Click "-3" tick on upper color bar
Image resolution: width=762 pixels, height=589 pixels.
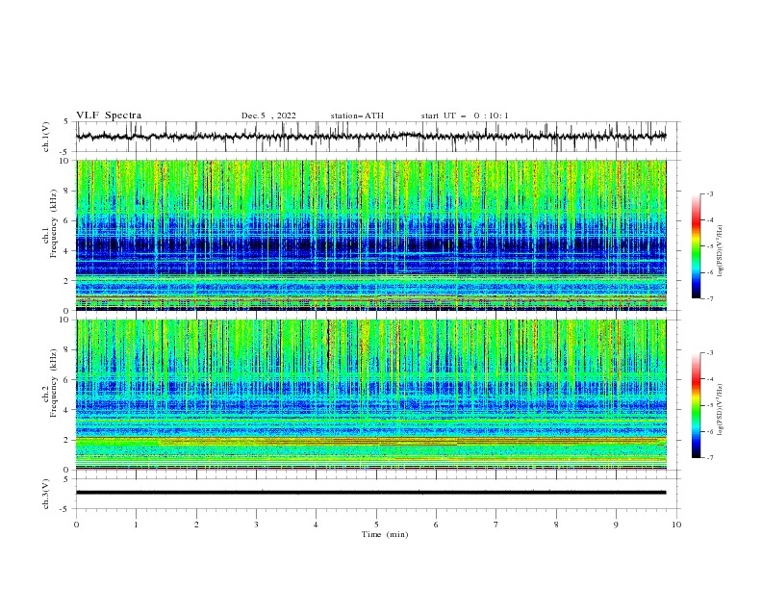[709, 193]
